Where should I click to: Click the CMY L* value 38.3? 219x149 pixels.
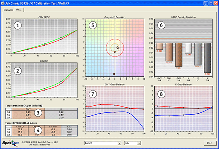20,135
